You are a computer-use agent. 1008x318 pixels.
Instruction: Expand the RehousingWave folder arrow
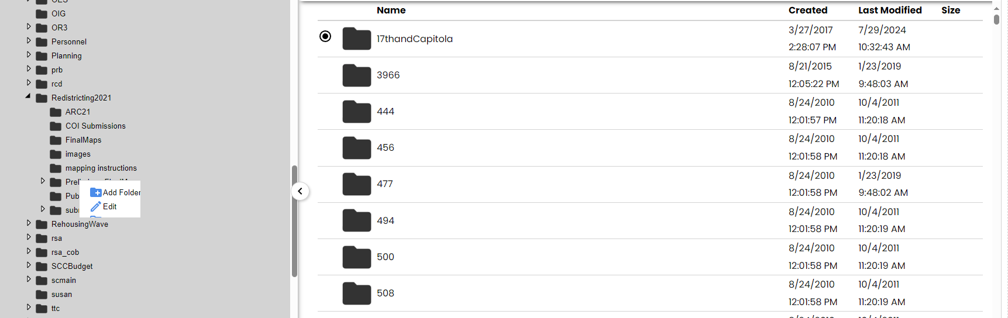tap(29, 223)
